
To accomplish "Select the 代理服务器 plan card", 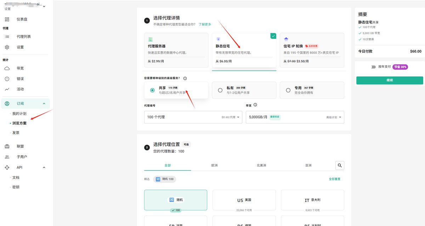I will tap(176, 50).
